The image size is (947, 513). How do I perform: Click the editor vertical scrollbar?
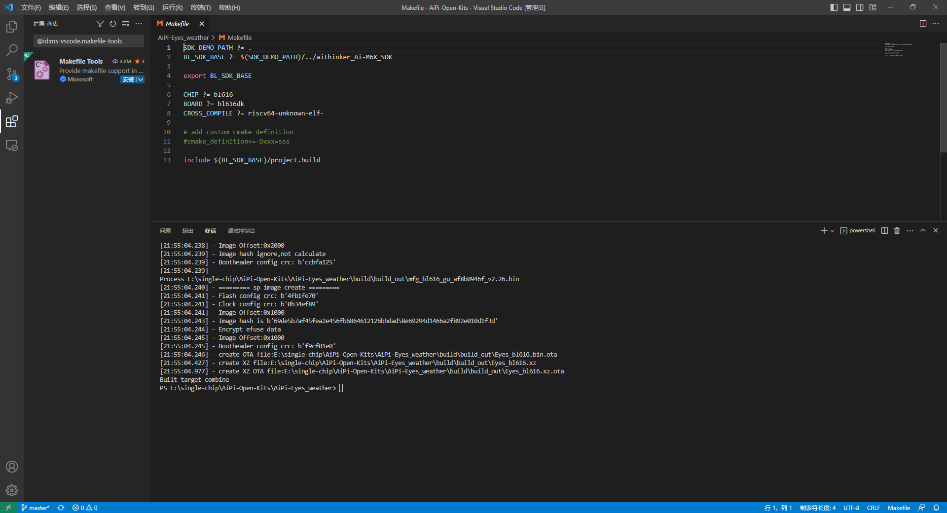point(944,99)
